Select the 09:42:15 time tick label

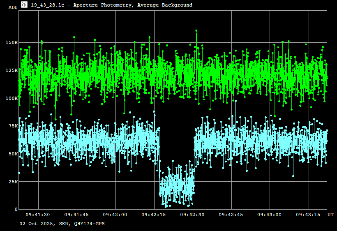point(154,215)
